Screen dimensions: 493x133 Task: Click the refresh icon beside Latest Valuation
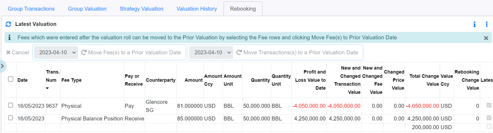(8, 24)
